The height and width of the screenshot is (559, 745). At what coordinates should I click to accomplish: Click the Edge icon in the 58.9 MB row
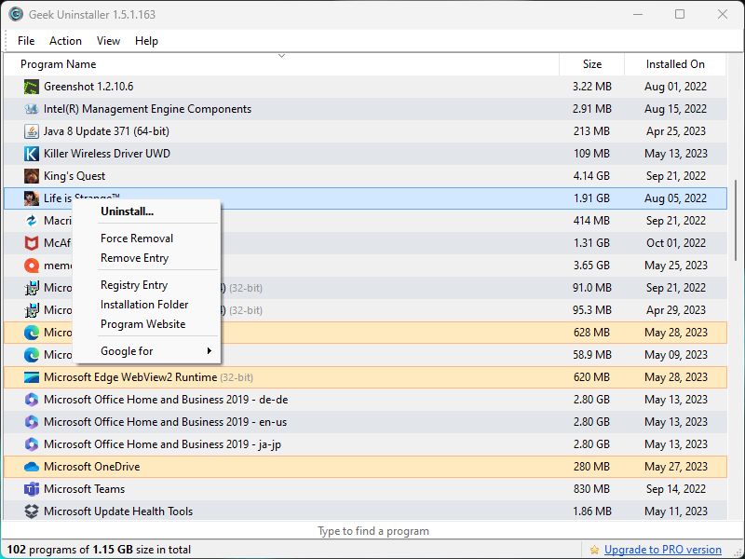click(32, 355)
